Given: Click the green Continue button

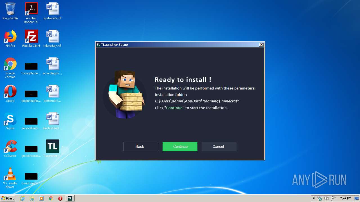Looking at the screenshot, I should coord(180,146).
